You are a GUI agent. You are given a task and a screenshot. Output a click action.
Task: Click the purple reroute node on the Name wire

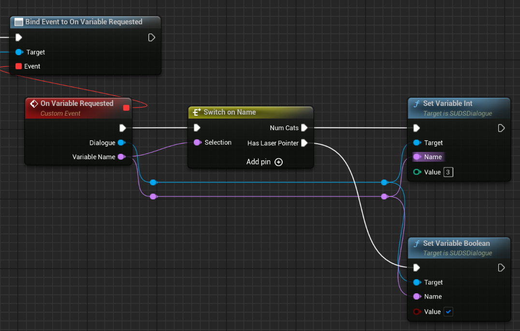point(153,196)
